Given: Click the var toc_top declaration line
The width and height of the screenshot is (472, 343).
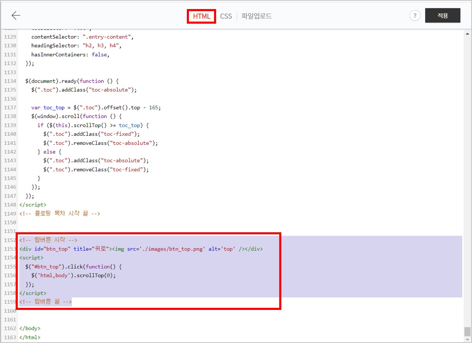Looking at the screenshot, I should click(96, 108).
